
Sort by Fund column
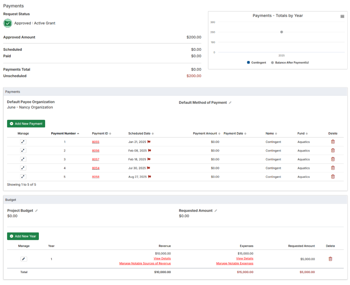point(303,134)
